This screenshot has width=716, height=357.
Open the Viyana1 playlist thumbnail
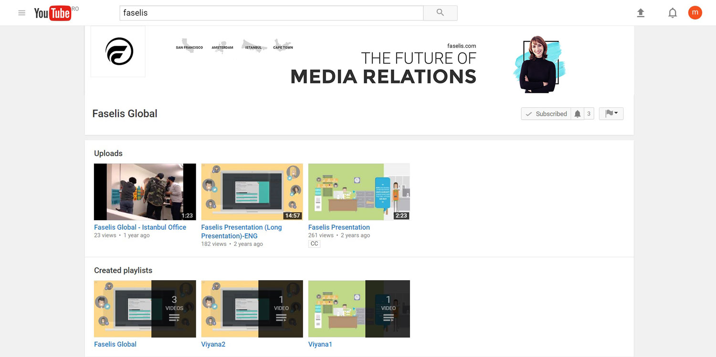pyautogui.click(x=359, y=309)
